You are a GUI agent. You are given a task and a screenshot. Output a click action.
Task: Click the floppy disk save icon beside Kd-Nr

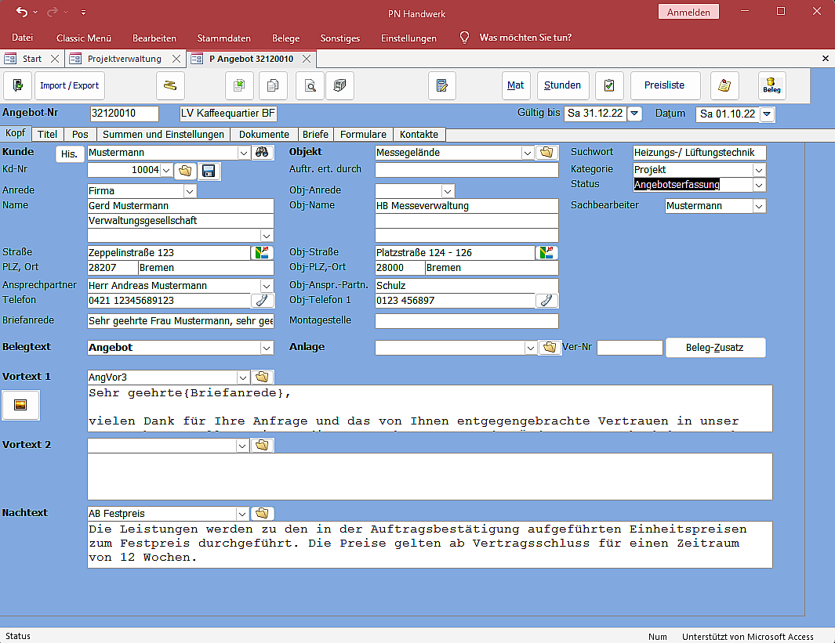click(x=209, y=171)
